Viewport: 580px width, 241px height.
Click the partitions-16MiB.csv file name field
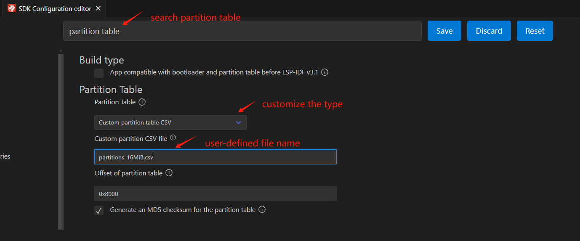[x=215, y=157]
